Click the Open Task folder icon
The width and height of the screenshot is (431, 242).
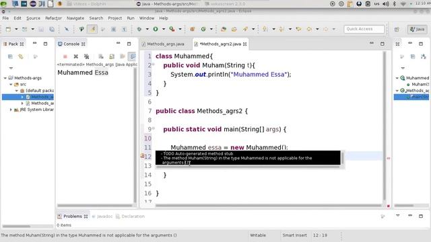[x=234, y=29]
